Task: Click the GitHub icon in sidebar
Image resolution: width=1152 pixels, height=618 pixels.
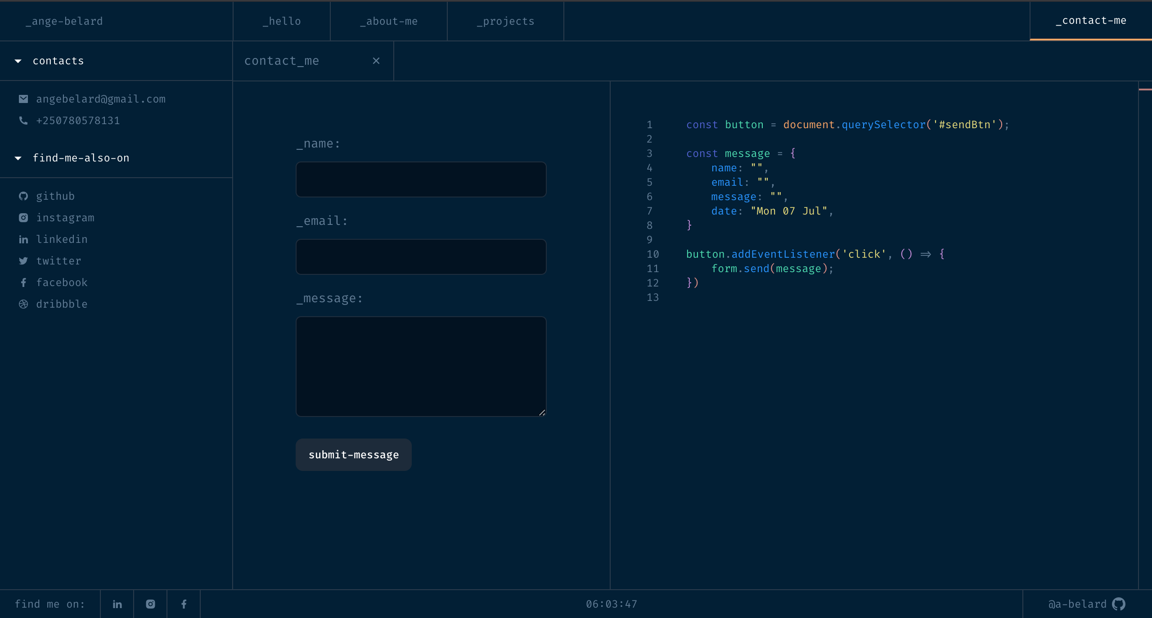Action: (23, 196)
